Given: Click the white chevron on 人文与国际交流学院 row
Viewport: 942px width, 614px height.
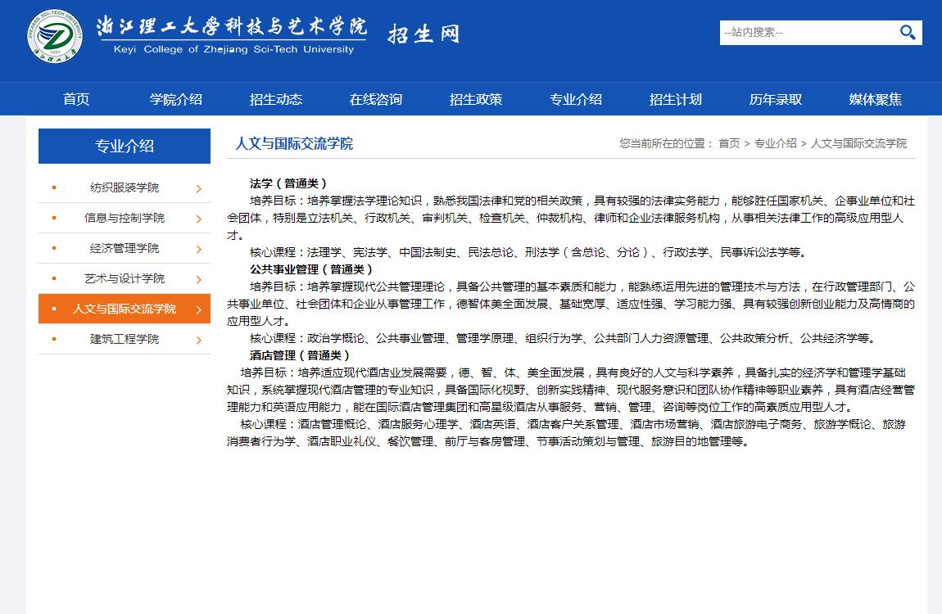Looking at the screenshot, I should [199, 309].
